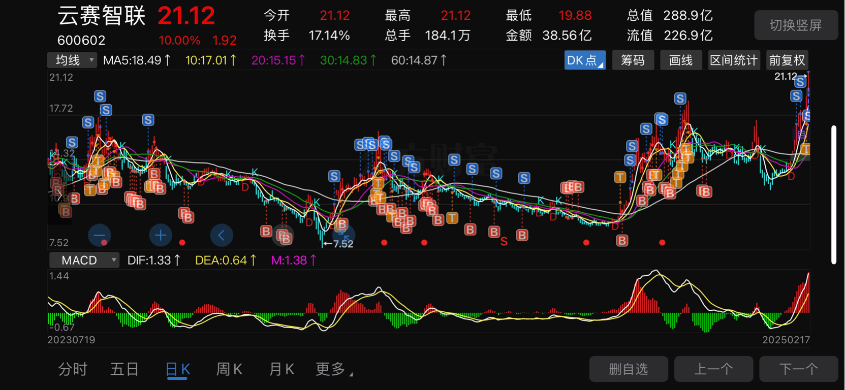Viewport: 845px width, 390px height.
Task: Toggle the DK点 markers button
Action: coord(585,60)
